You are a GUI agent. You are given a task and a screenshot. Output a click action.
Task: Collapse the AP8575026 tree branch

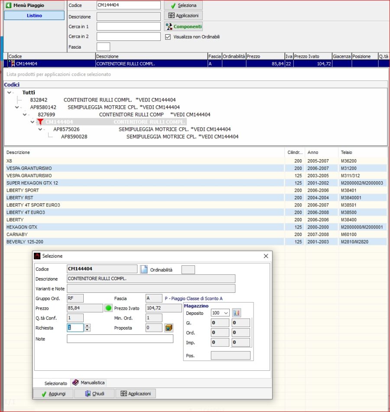(40, 129)
